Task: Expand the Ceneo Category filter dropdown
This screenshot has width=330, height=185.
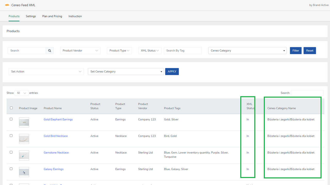Action: [x=247, y=51]
